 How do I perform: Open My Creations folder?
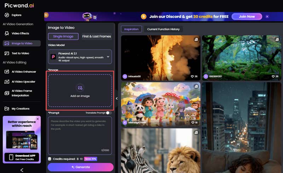(x=20, y=109)
